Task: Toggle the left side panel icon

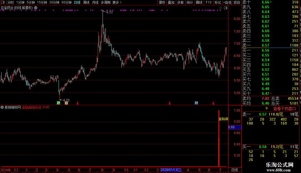Action: pos(3,2)
